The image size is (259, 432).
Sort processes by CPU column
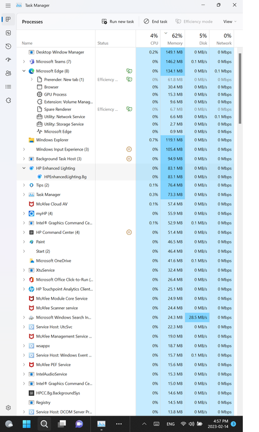click(x=147, y=39)
